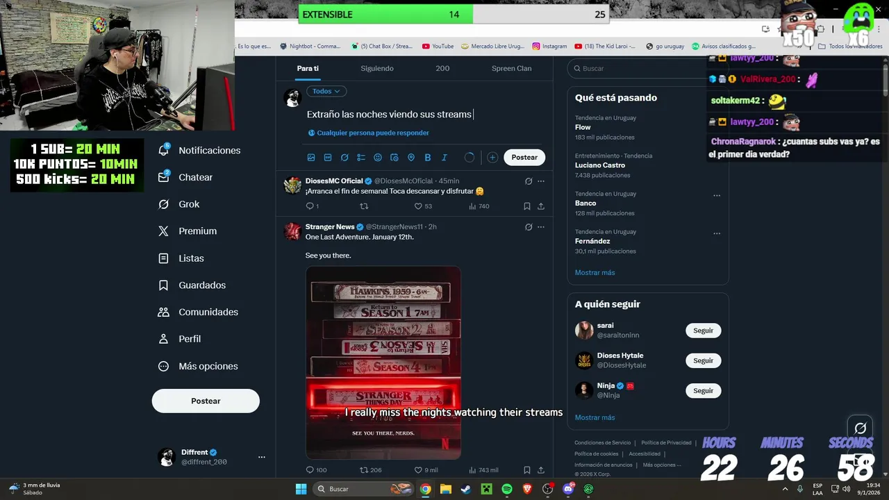Screen dimensions: 889x500
Task: Change who can reply setting
Action: point(369,133)
